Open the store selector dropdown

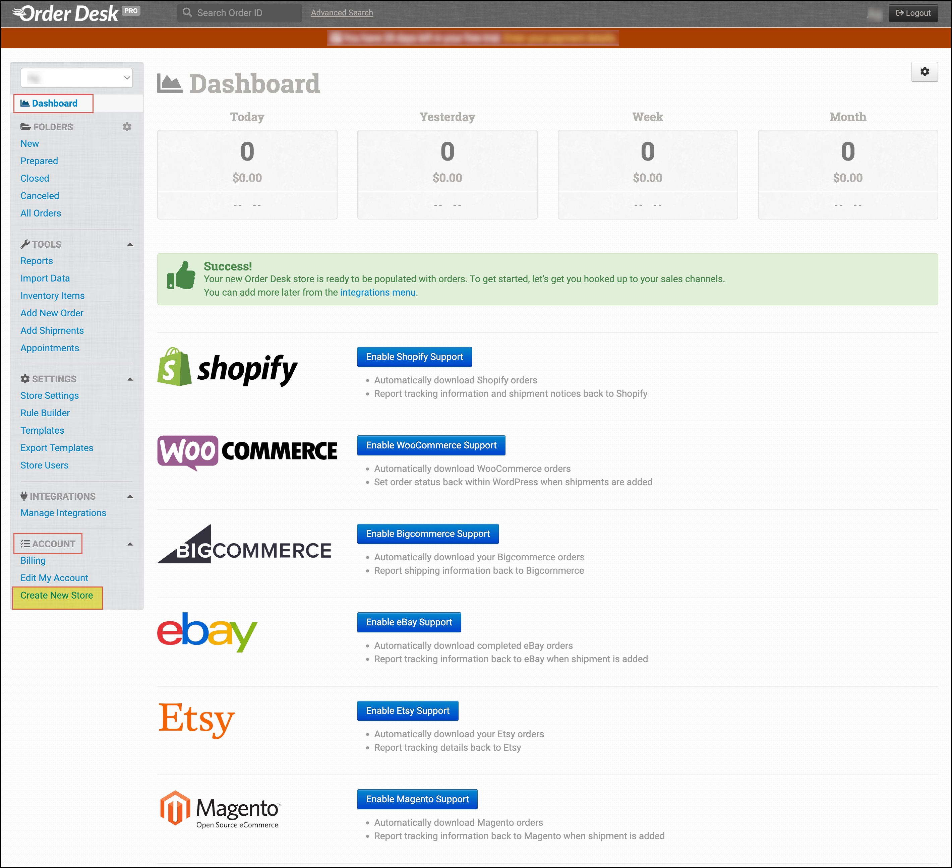[x=76, y=78]
